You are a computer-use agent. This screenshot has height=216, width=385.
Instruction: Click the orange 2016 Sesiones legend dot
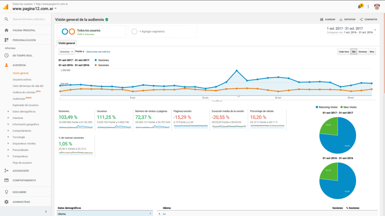[96, 65]
